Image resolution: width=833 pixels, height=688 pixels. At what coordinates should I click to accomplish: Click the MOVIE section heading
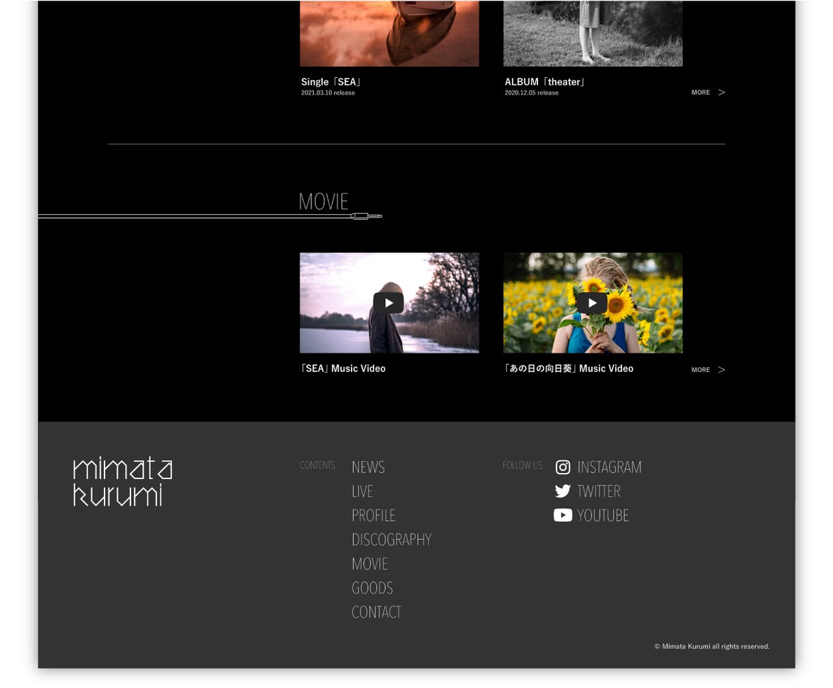(x=324, y=201)
